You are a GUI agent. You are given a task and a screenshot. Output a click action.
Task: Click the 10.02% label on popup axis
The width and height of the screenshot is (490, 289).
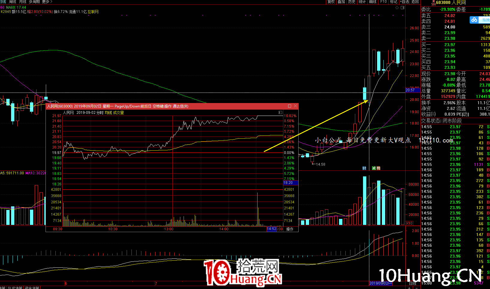tap(290, 116)
